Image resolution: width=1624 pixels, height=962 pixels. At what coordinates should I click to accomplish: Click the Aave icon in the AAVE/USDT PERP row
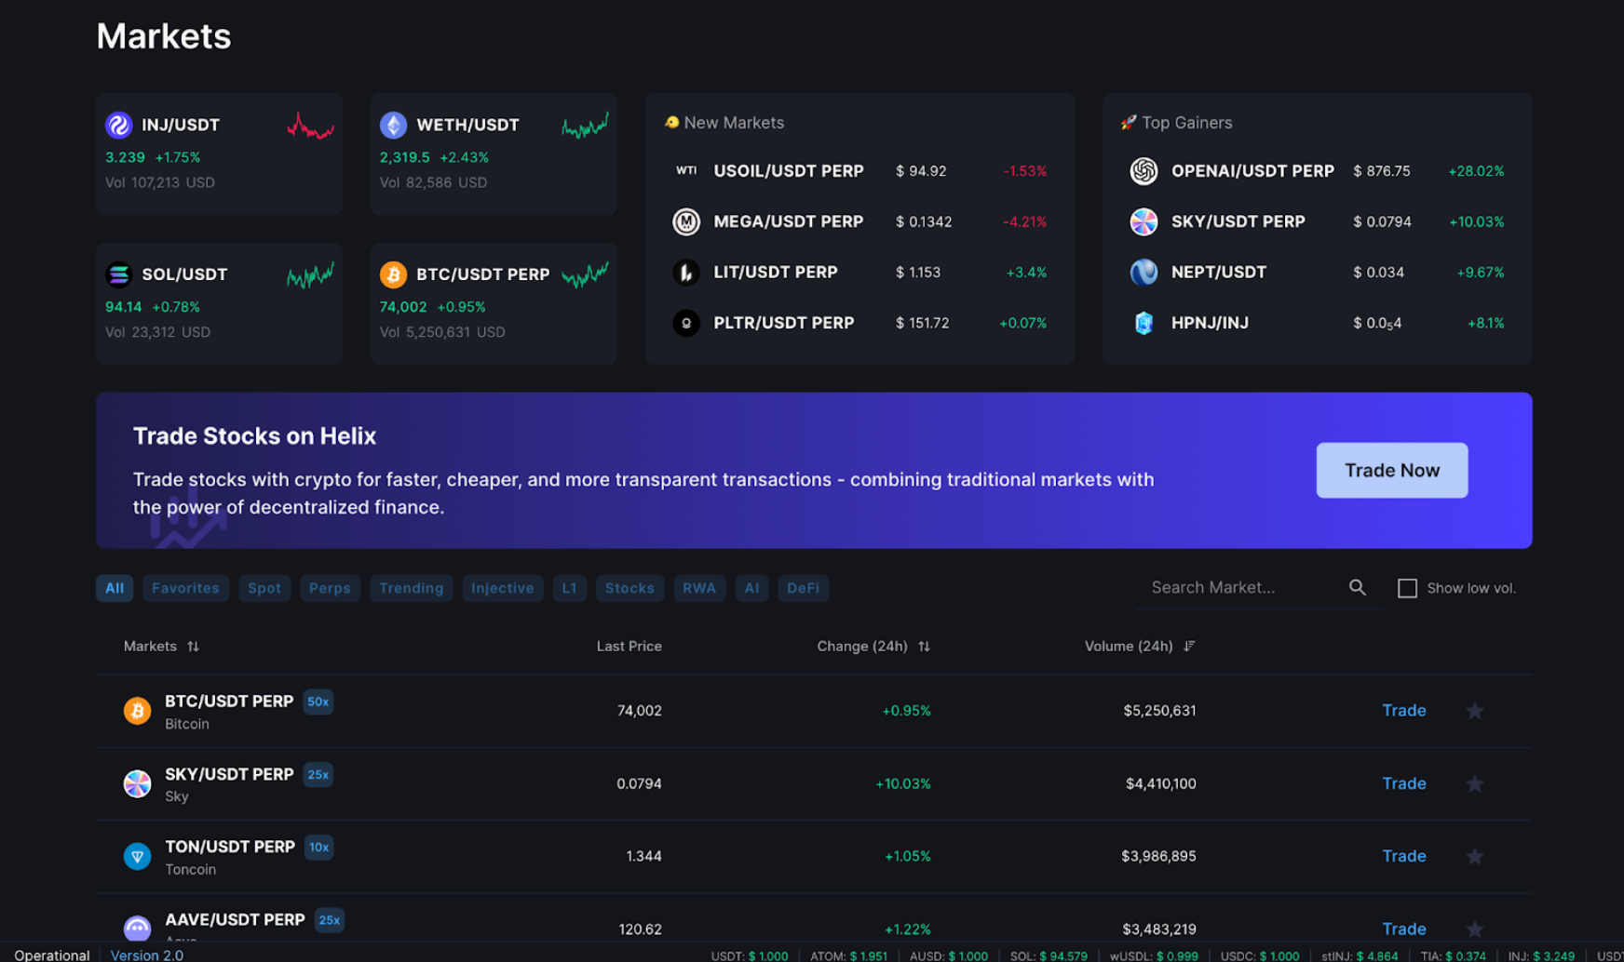click(137, 928)
